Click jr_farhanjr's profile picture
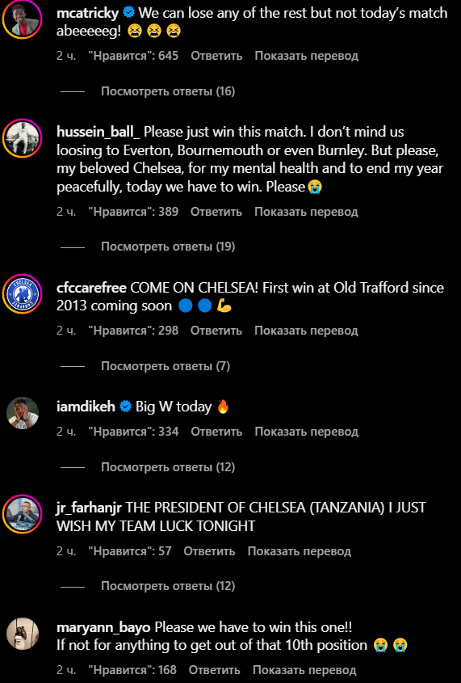 point(22,514)
